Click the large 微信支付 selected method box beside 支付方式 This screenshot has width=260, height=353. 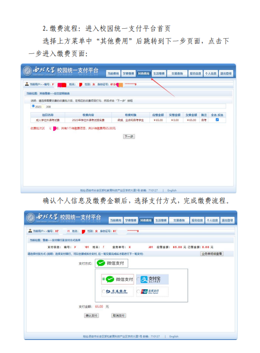tap(111, 263)
